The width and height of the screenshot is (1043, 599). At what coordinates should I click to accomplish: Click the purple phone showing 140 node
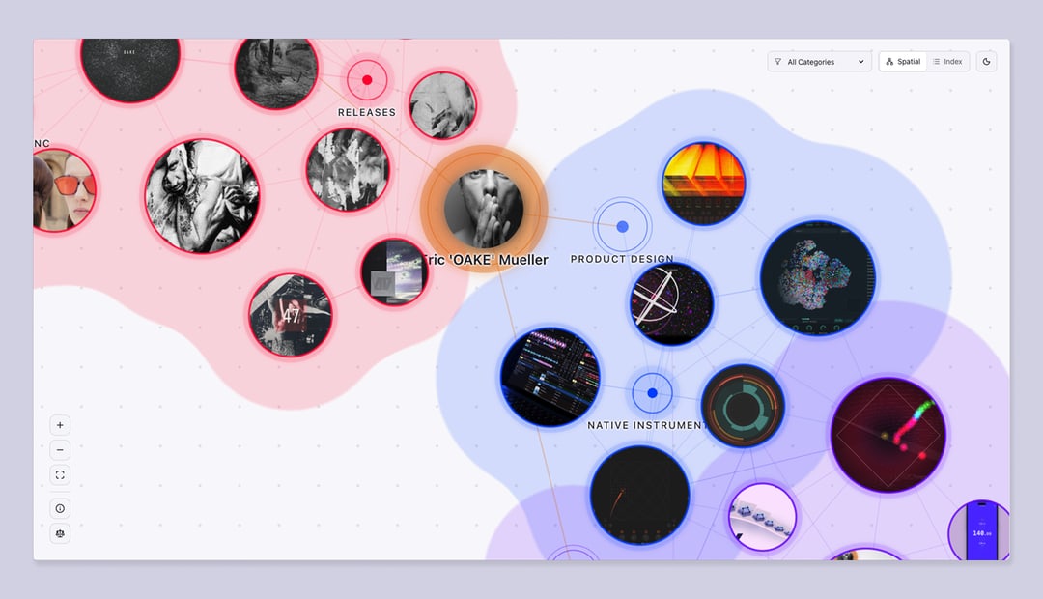pos(982,532)
